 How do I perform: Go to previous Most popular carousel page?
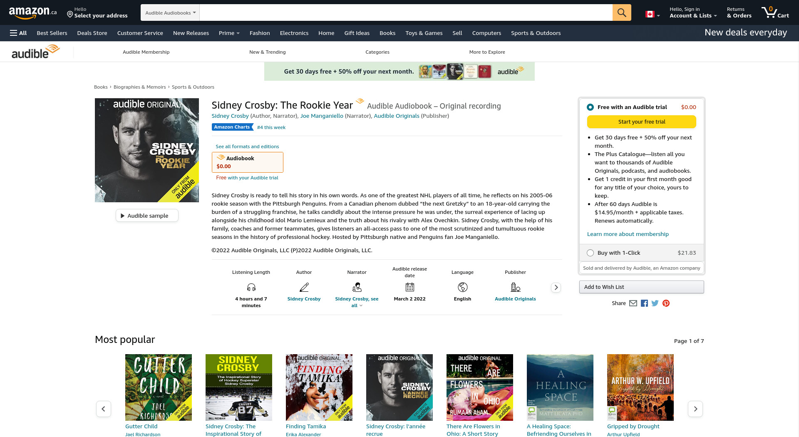[x=103, y=409]
